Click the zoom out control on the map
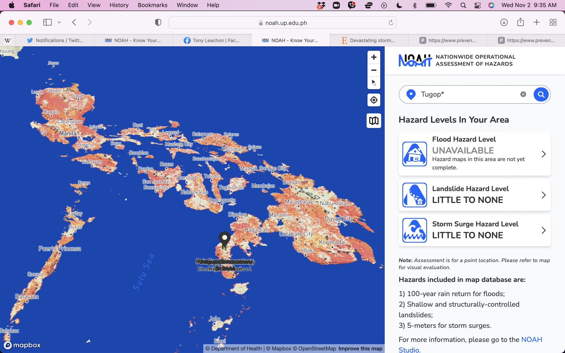The image size is (565, 353). 374,70
